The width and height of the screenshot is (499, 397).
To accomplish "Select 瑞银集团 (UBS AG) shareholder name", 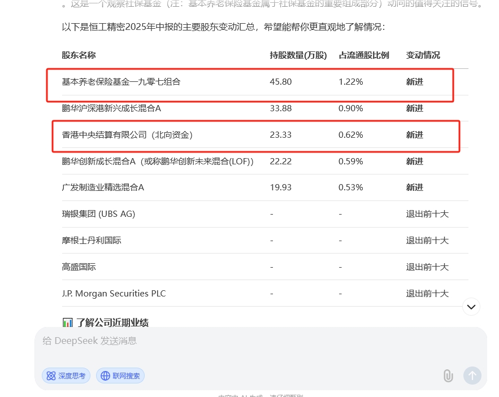I will pyautogui.click(x=98, y=214).
